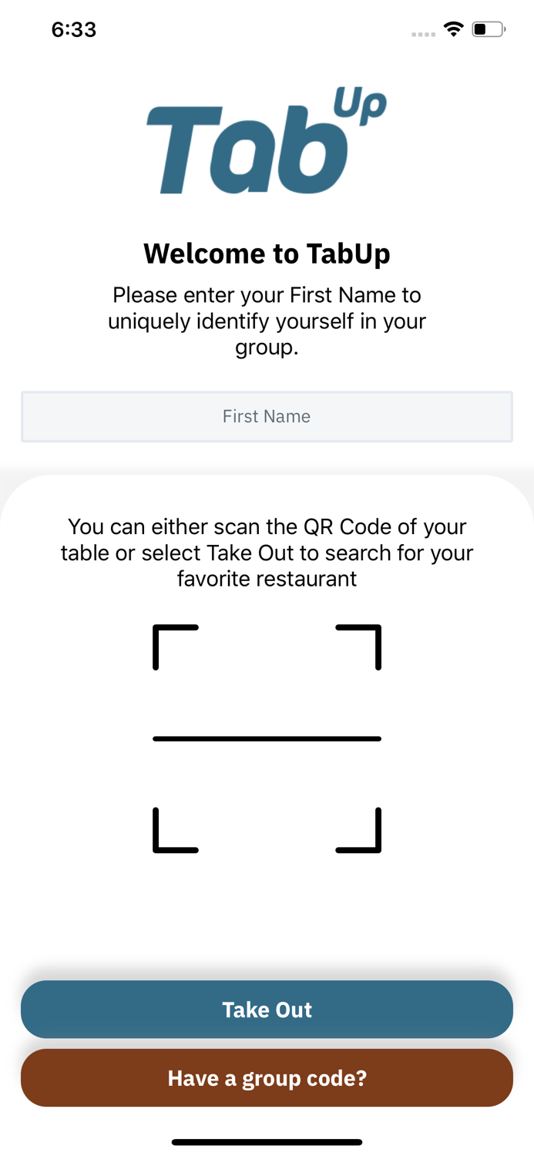Tap the QR code scanner viewfinder frame

267,738
